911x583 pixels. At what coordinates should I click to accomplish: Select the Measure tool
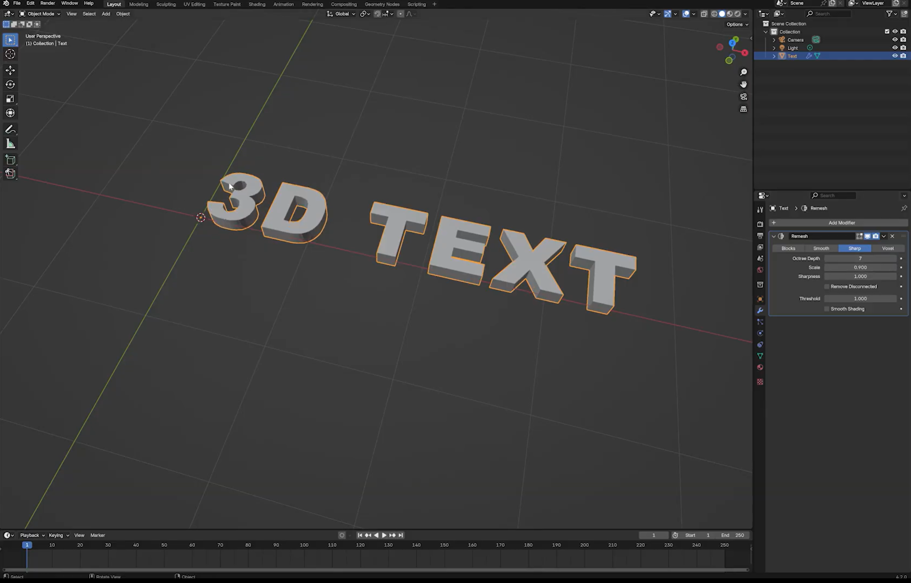click(10, 144)
